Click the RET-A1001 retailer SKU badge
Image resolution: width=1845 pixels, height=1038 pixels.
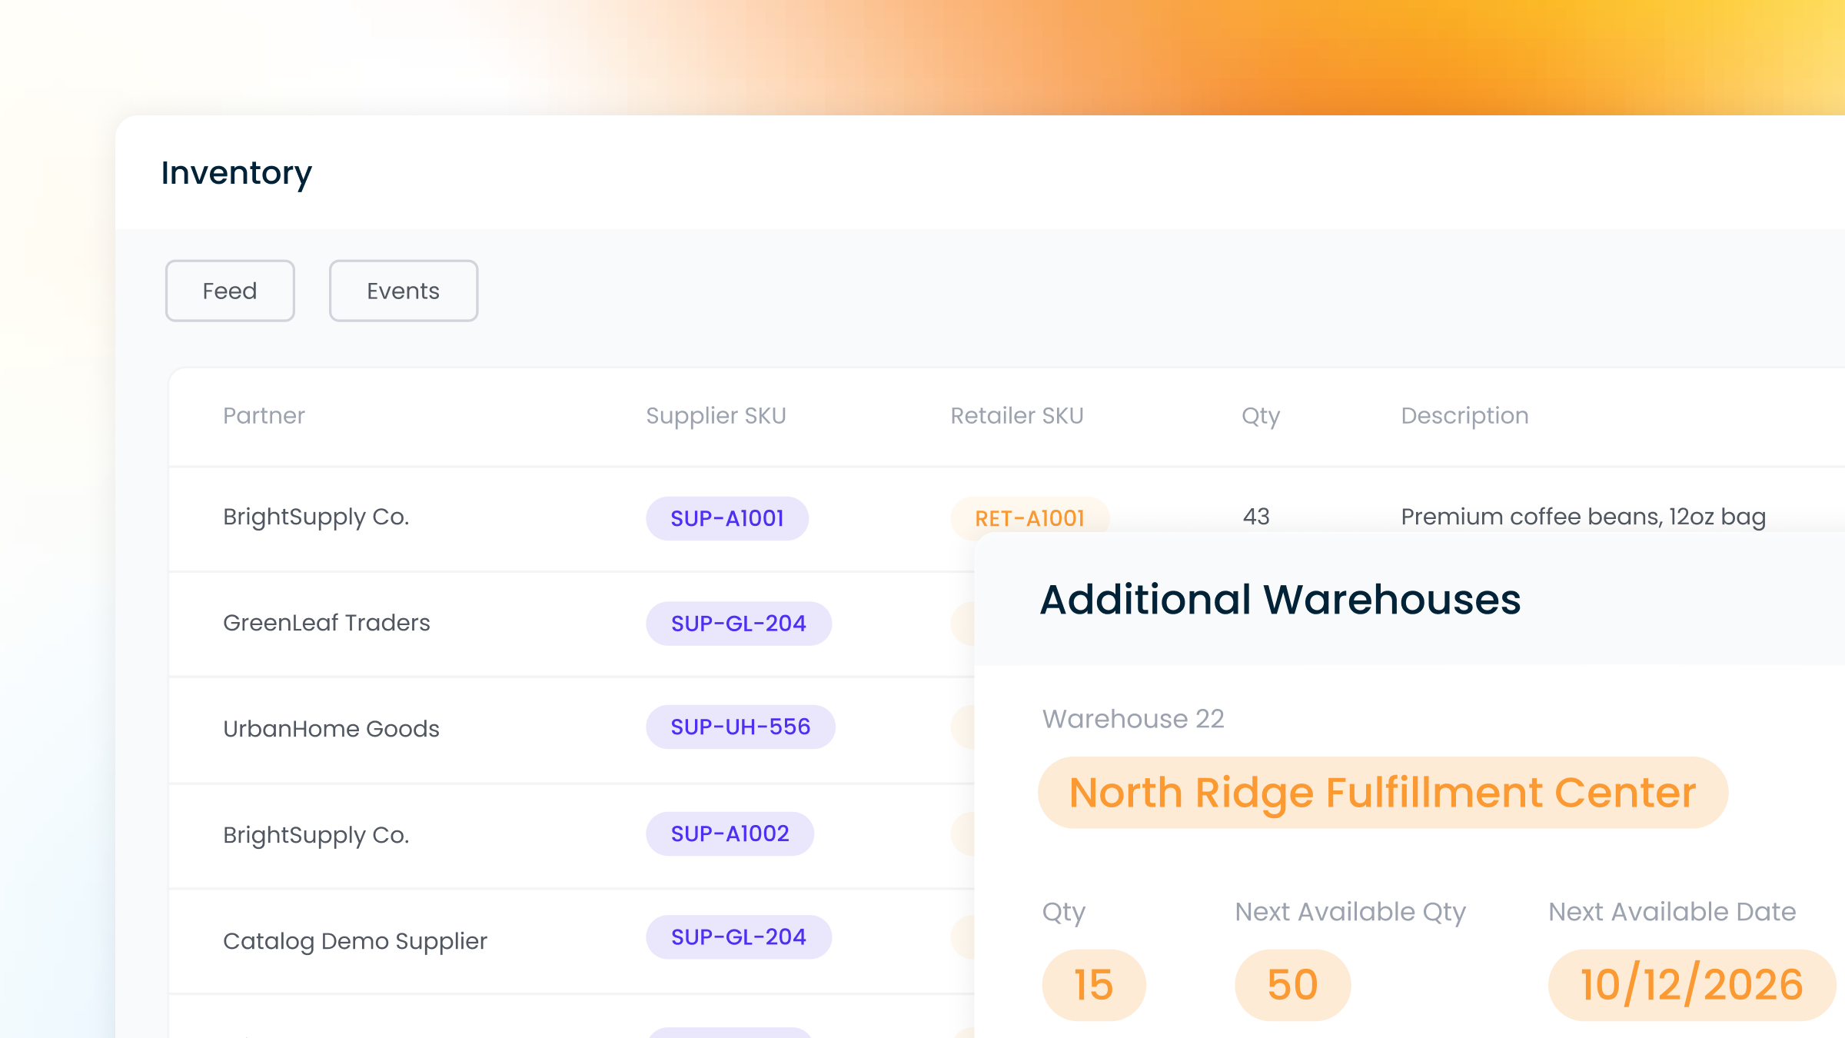[1029, 517]
